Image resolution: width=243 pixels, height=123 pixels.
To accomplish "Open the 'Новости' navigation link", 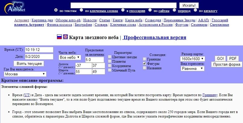I will pyautogui.click(x=90, y=20).
